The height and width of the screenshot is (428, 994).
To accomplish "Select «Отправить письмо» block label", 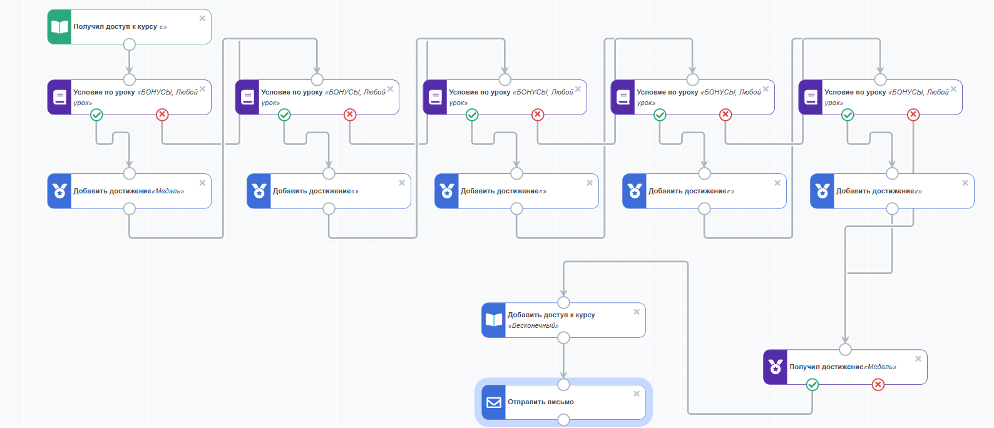I will (x=541, y=402).
